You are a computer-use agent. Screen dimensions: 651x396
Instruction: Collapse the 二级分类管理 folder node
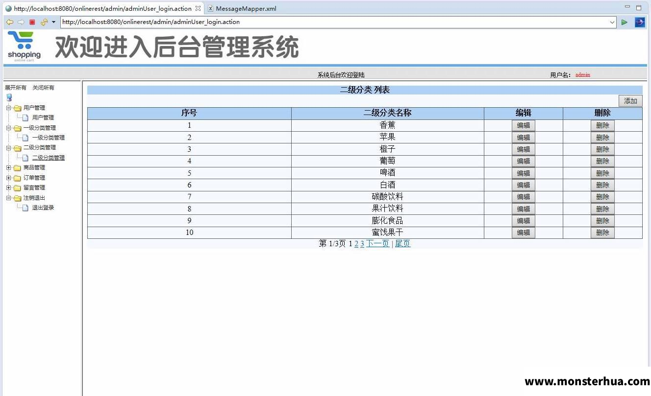8,147
